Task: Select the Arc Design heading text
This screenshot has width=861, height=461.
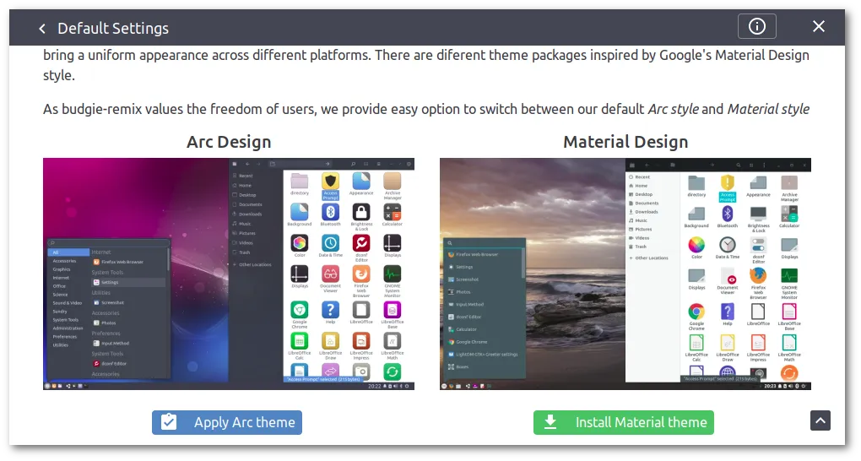Action: (229, 142)
